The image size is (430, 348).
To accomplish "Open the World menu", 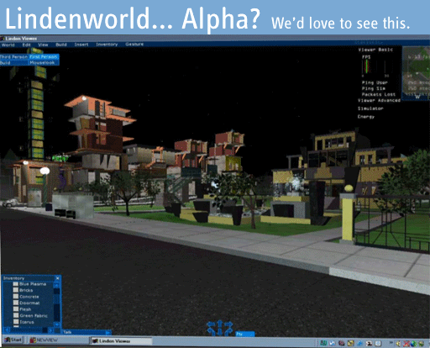I will click(x=8, y=45).
